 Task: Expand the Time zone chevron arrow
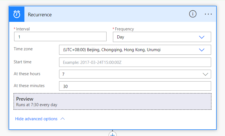tap(202, 50)
